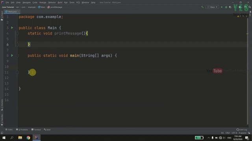This screenshot has height=141, width=252.
Task: Open Windows notification center
Action: [x=247, y=137]
